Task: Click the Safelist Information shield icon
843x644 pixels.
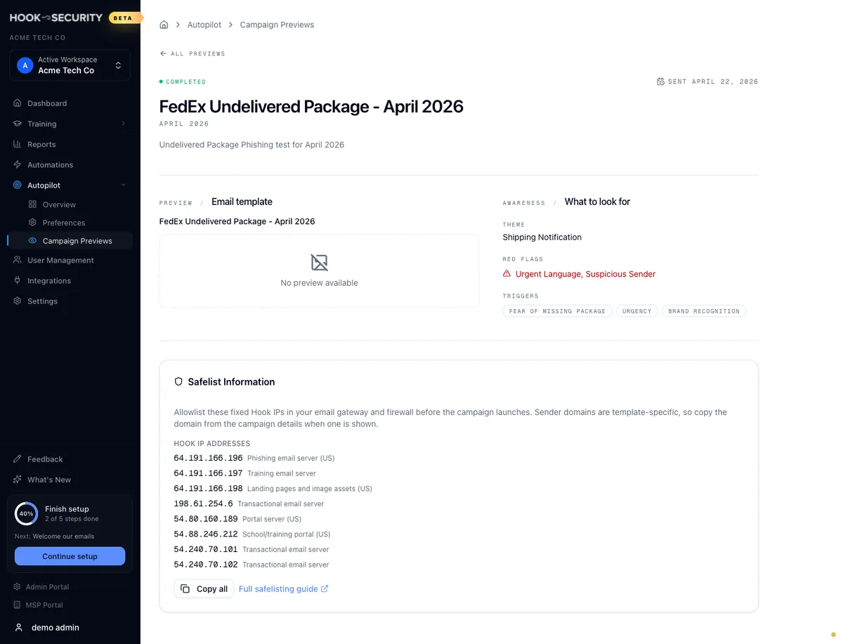Action: pos(178,382)
